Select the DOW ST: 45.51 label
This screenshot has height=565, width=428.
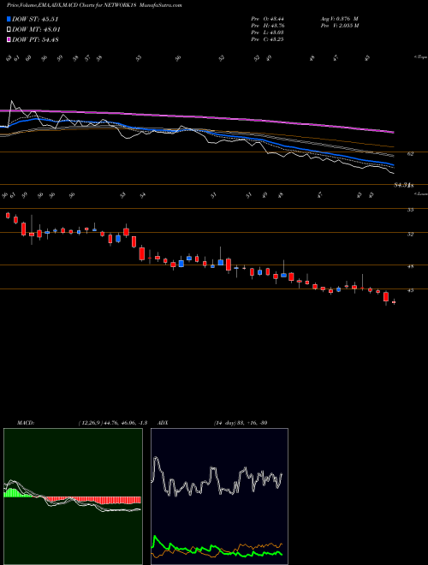35,20
